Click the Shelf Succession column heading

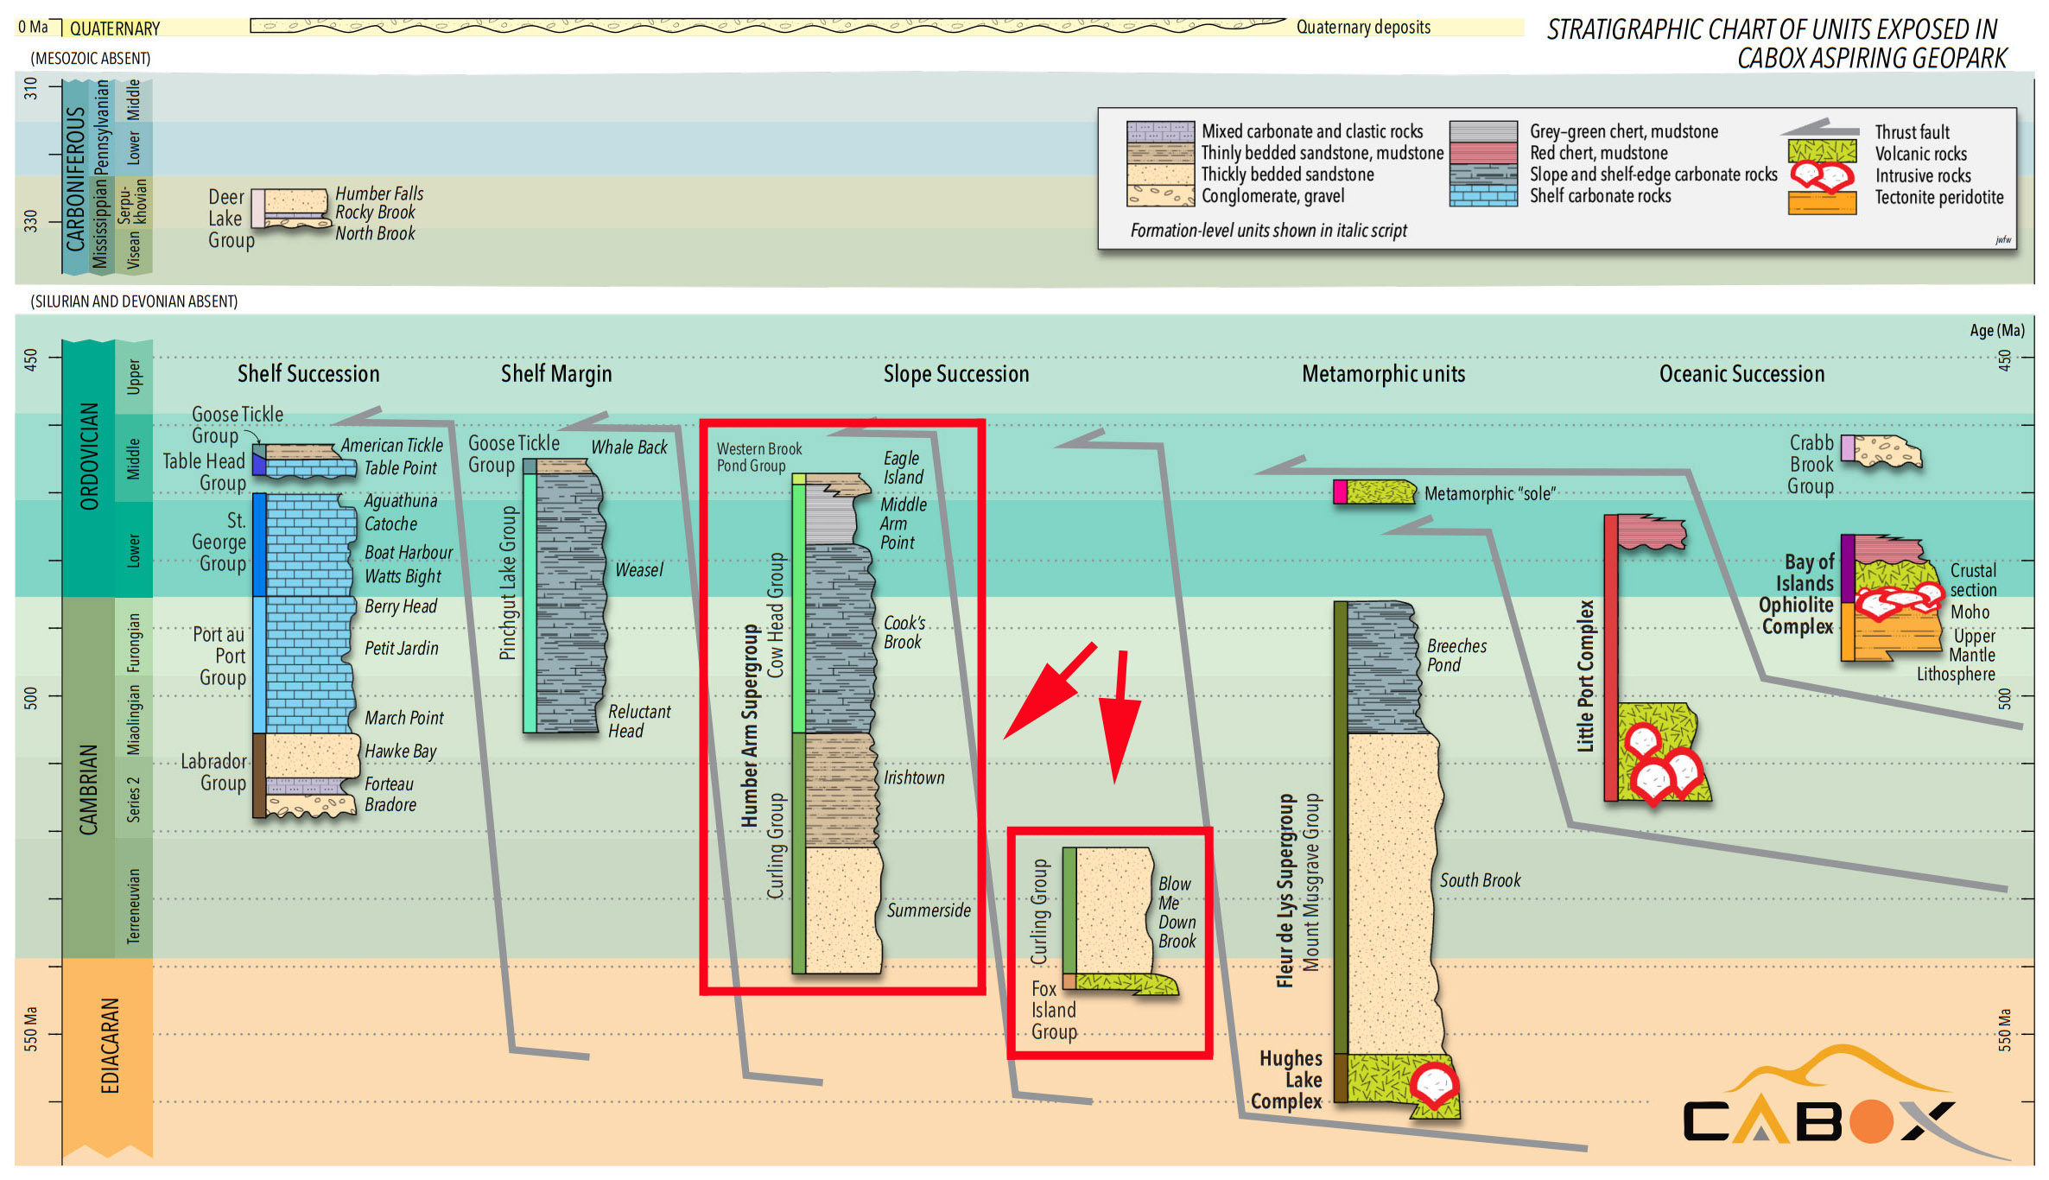(308, 373)
